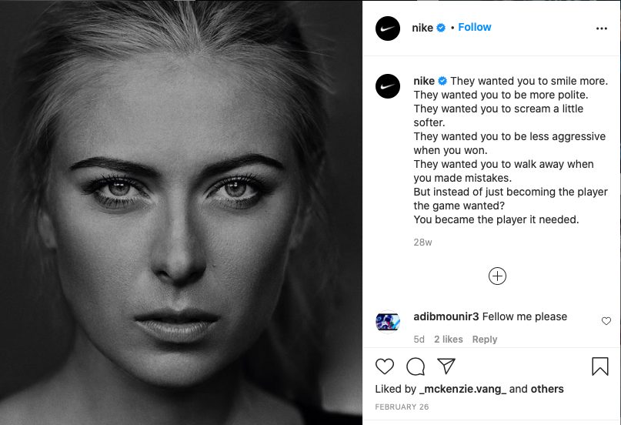Click the FEBRUARY 26 post date
Viewport: 621px width, 425px height.
pos(402,407)
